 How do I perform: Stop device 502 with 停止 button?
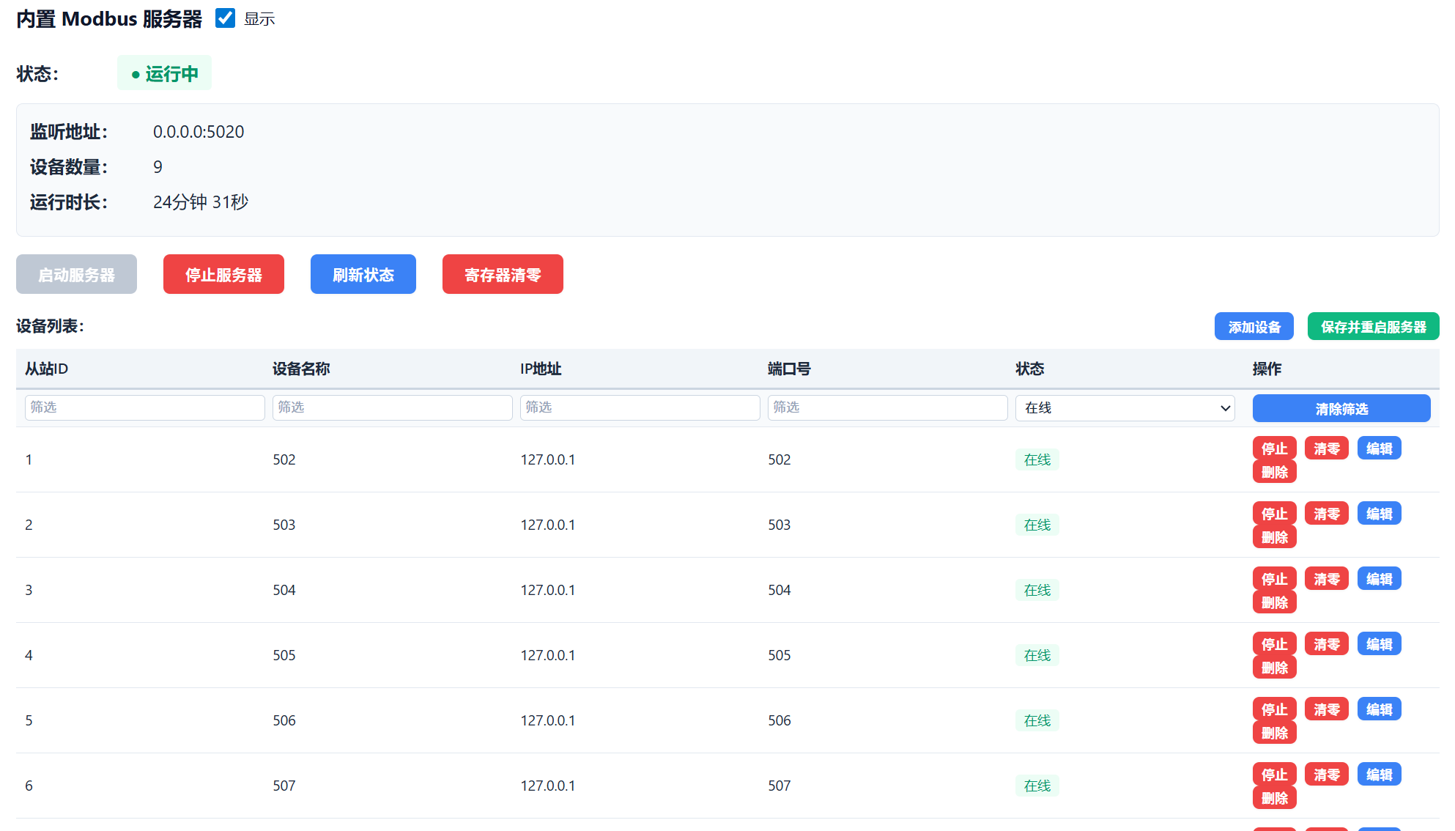point(1275,448)
